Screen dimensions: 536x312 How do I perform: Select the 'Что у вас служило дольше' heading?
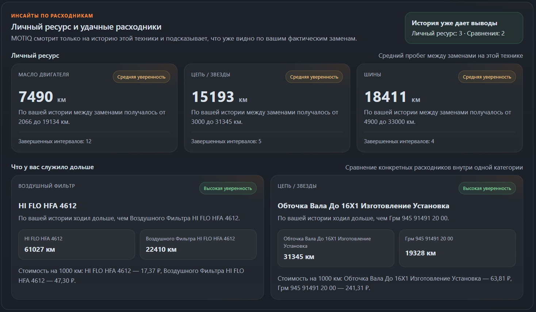click(x=52, y=167)
